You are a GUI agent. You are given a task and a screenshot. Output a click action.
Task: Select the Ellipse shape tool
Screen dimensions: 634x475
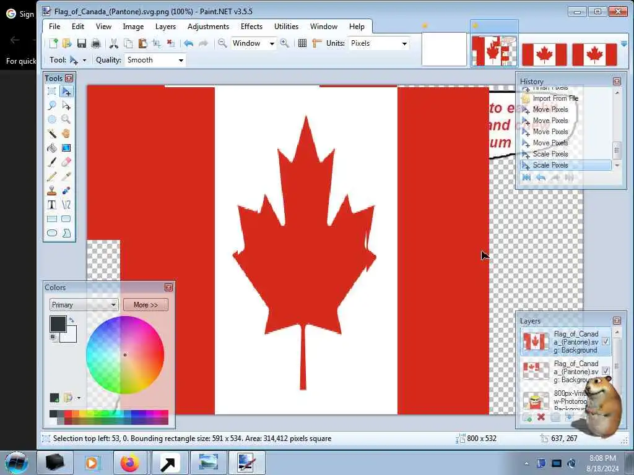(52, 233)
